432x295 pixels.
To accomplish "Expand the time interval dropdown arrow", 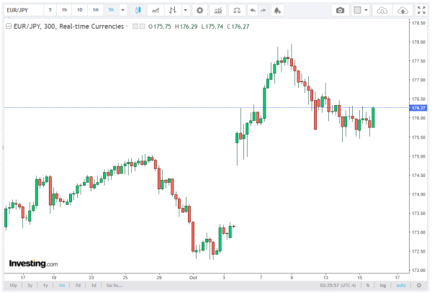I will tap(122, 10).
